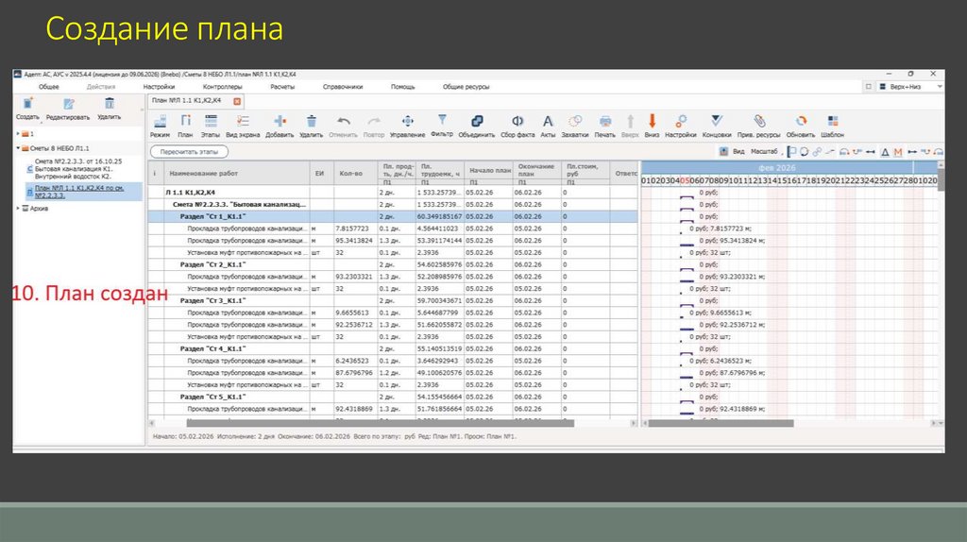Collapse the Сметы 8 НЕБО Л1.1 folder
Image resolution: width=967 pixels, height=542 pixels.
click(x=19, y=148)
